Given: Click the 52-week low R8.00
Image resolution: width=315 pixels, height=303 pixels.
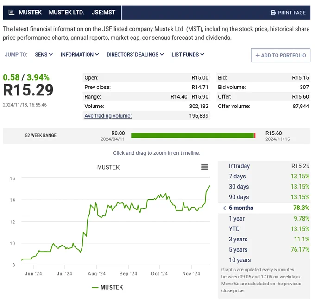Looking at the screenshot, I should [118, 133].
